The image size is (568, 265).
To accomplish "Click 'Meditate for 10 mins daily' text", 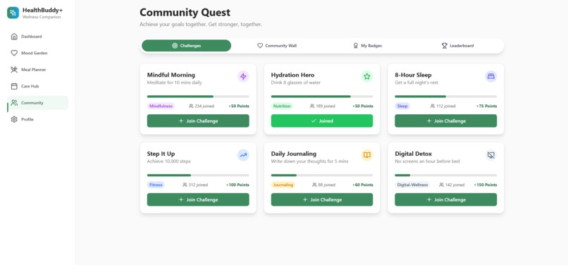I will coord(174,82).
